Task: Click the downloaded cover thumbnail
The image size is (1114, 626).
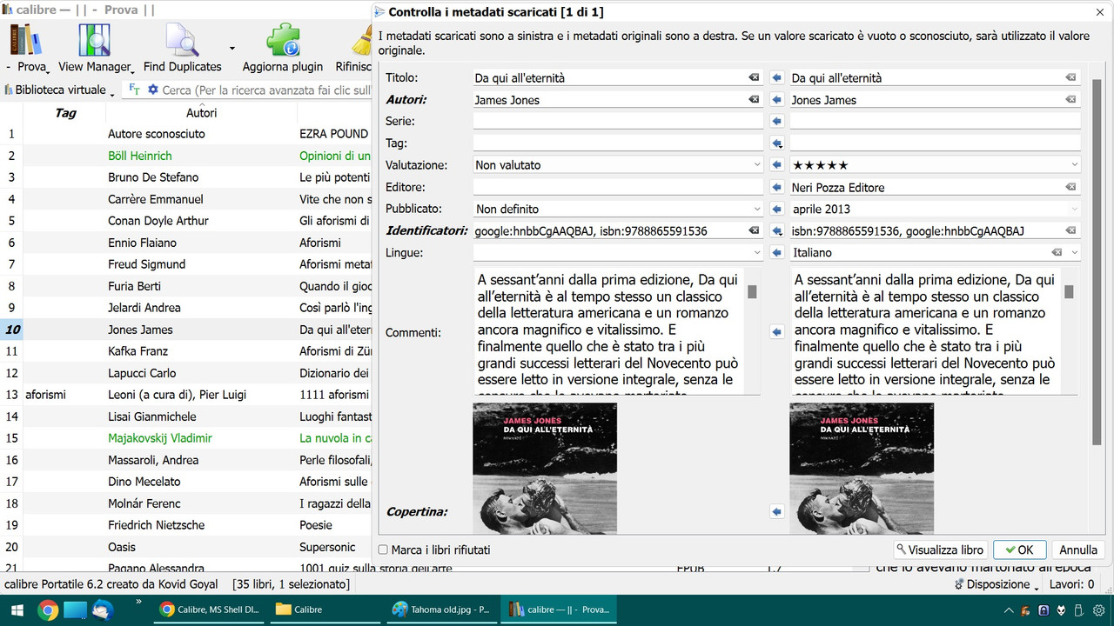Action: (x=545, y=468)
